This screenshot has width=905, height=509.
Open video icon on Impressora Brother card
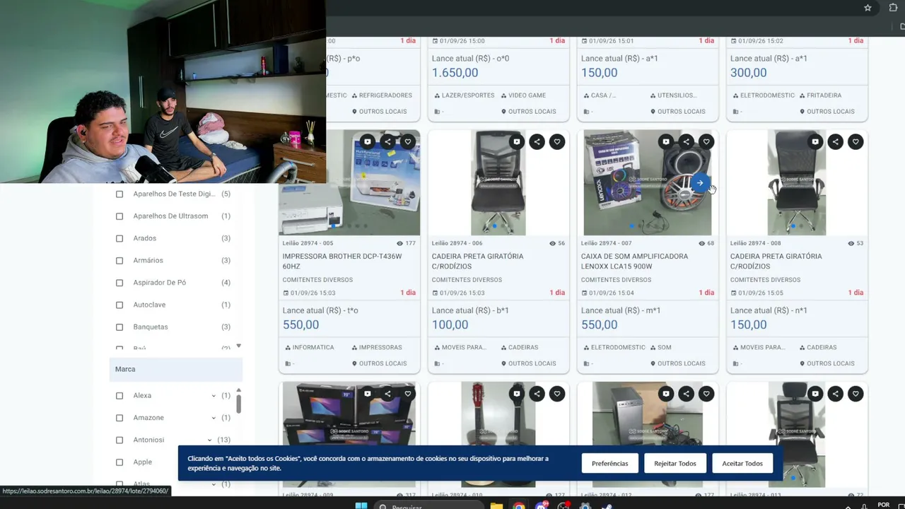367,142
